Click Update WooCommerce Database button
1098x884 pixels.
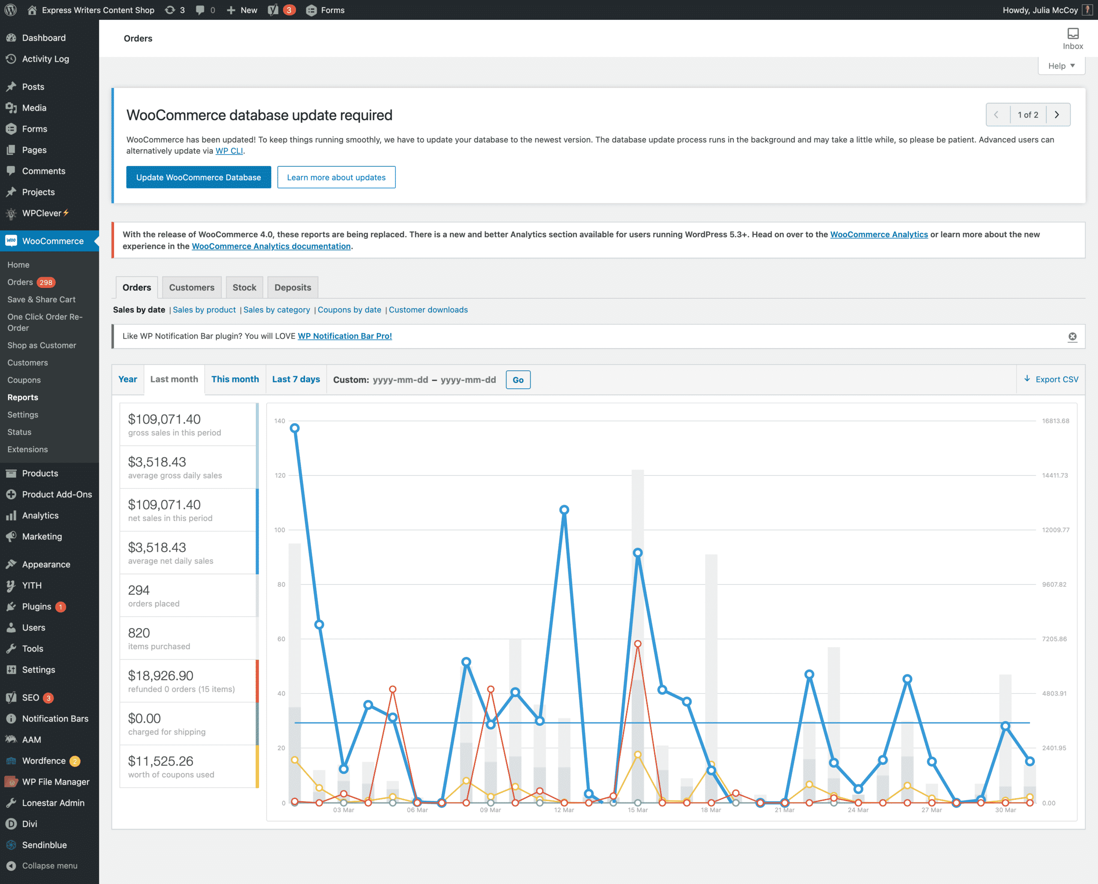tap(198, 177)
